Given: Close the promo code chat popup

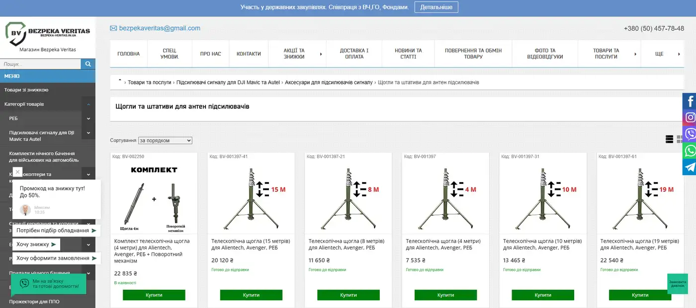Looking at the screenshot, I should tap(17, 172).
